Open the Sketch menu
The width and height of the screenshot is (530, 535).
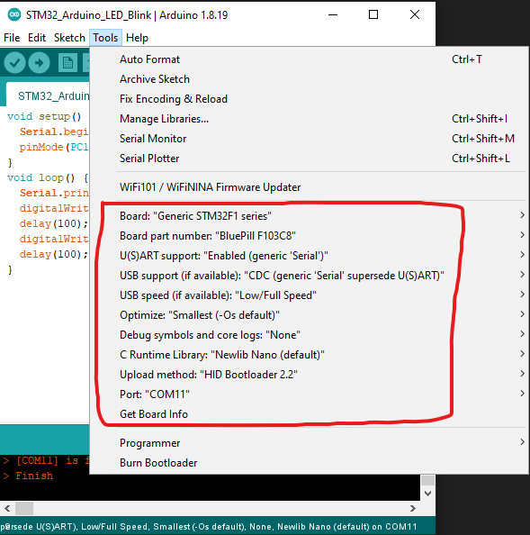tap(69, 38)
